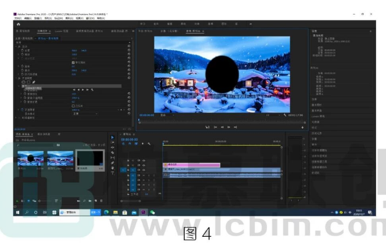Go to the Home screen icon
Image resolution: width=386 pixels, height=249 pixels.
tap(18, 24)
